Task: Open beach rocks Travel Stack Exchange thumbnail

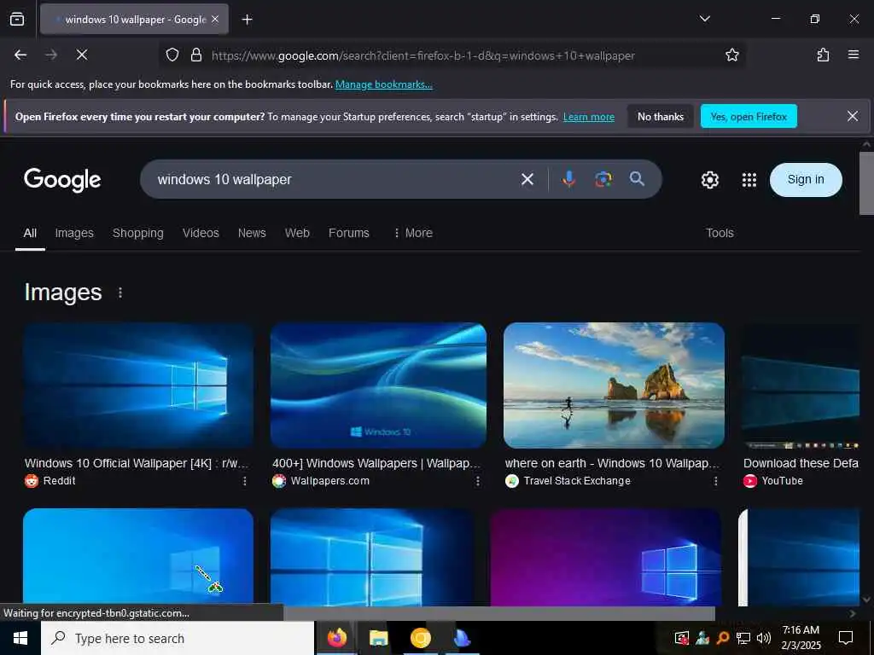Action: pos(614,385)
